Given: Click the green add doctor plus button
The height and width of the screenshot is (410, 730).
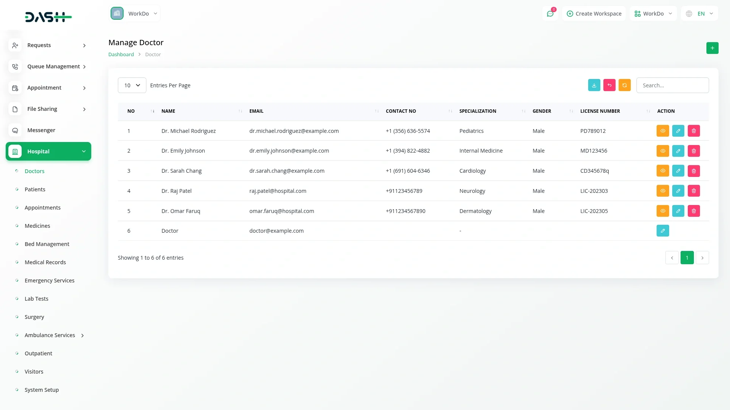Looking at the screenshot, I should 712,48.
